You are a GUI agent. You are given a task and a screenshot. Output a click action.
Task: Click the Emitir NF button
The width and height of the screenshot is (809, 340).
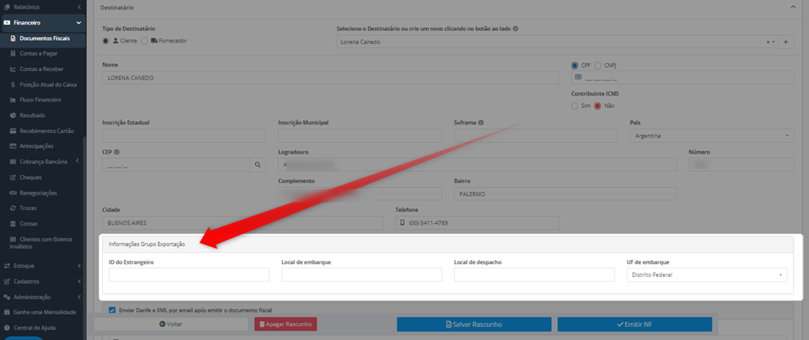[635, 324]
